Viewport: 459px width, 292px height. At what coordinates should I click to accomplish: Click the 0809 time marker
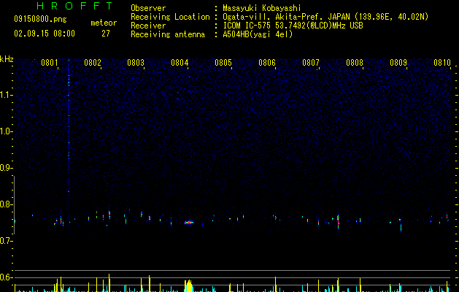398,63
